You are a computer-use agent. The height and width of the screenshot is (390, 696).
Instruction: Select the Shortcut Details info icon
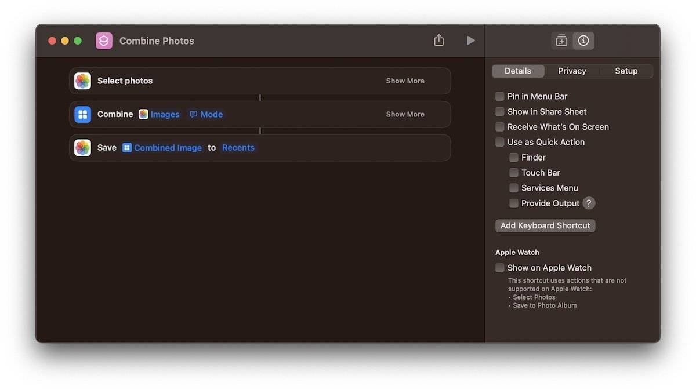[x=583, y=41]
